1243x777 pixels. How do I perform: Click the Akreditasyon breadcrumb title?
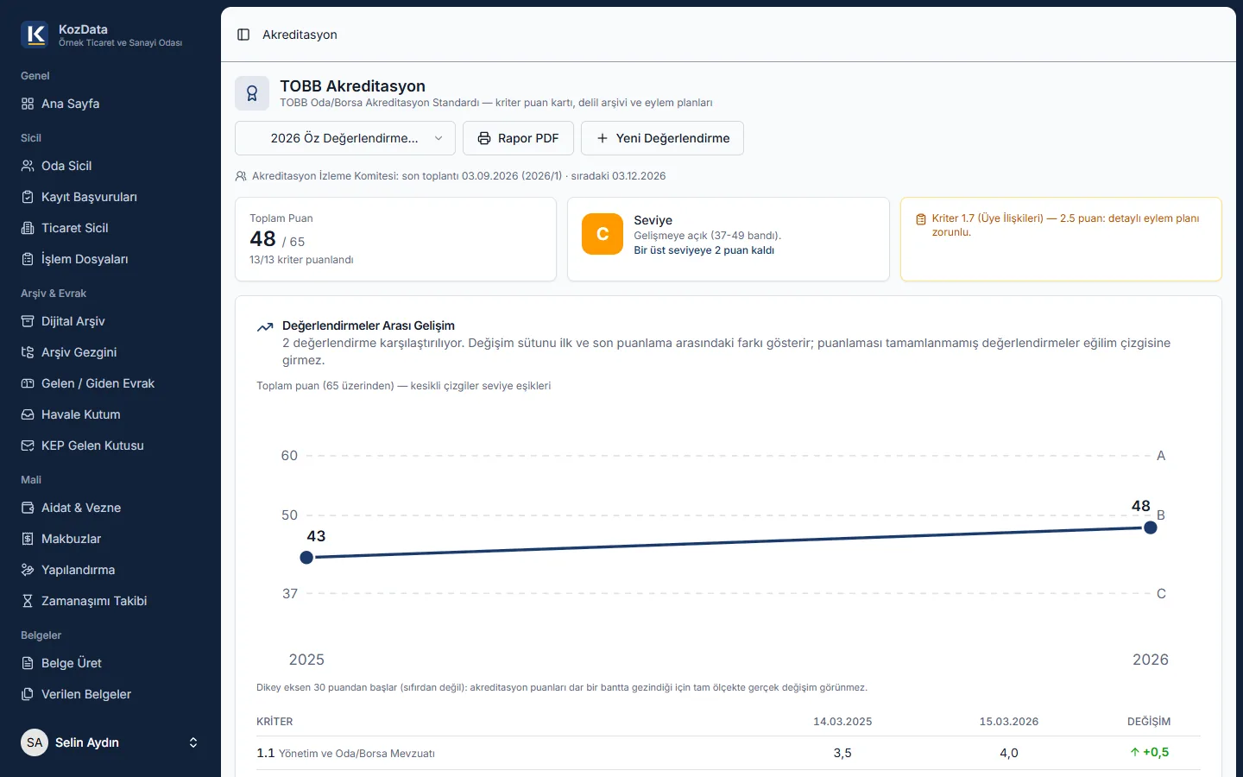coord(300,35)
